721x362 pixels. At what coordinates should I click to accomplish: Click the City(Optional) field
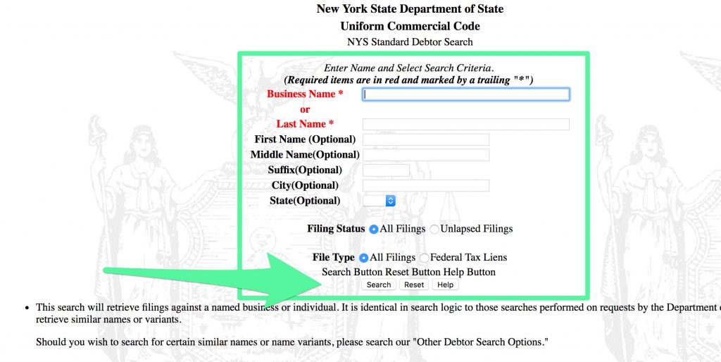tap(426, 185)
